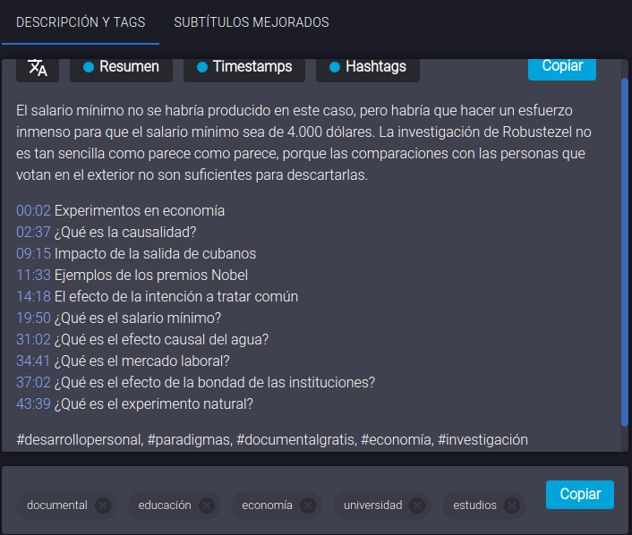Remove the estudios tag
The width and height of the screenshot is (632, 535).
click(x=512, y=505)
